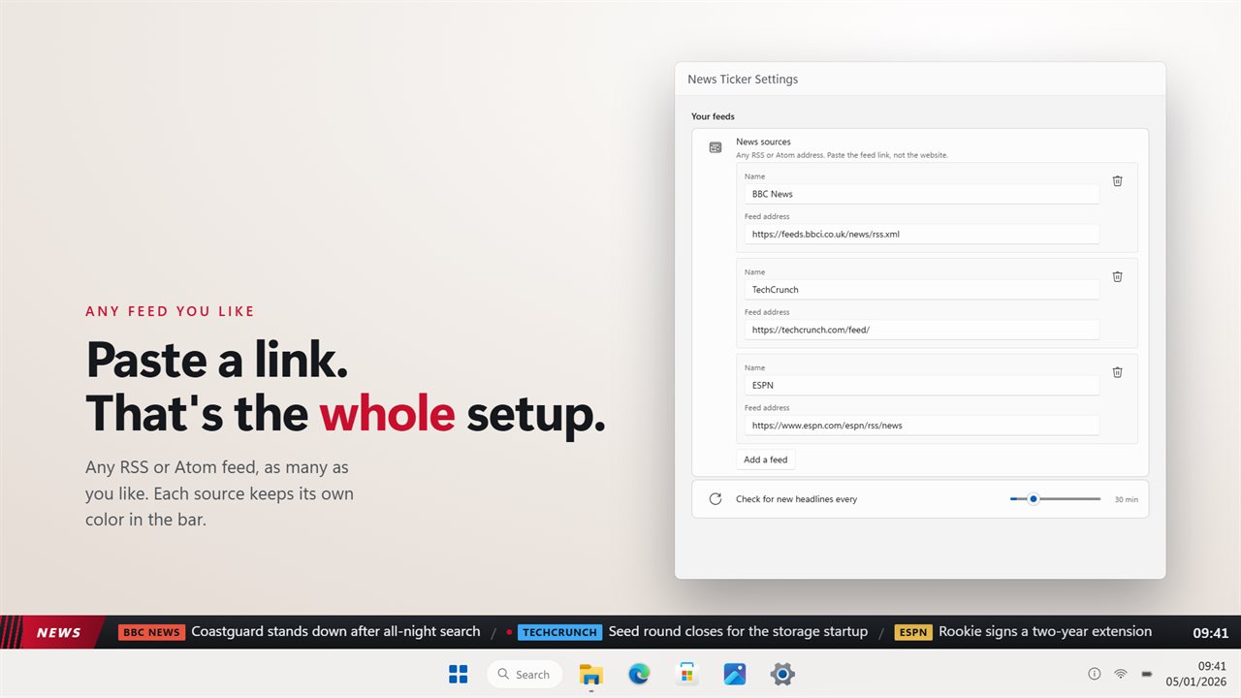Delete the BBC News feed
The width and height of the screenshot is (1241, 698).
click(x=1117, y=180)
